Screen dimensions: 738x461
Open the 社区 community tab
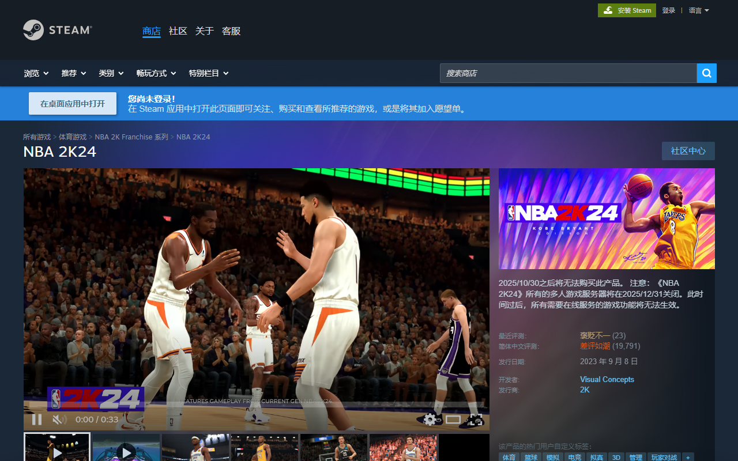point(178,31)
